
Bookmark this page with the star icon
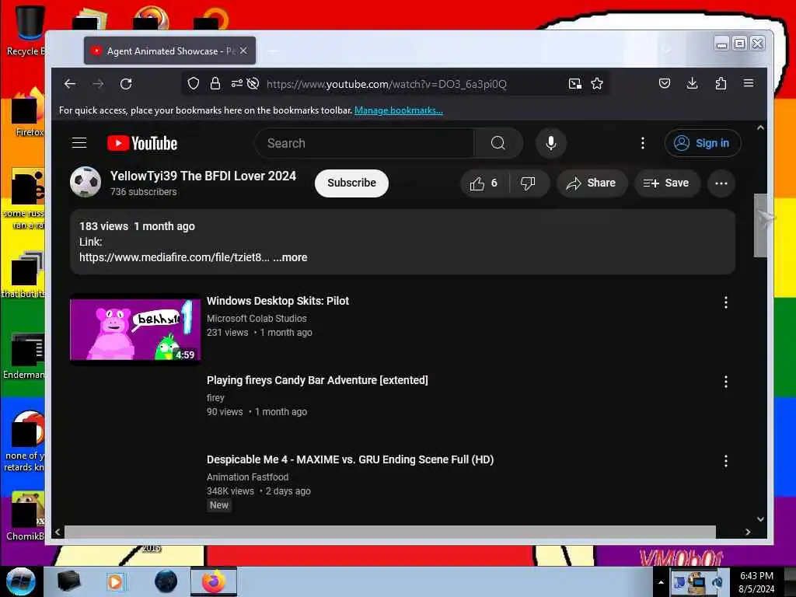tap(597, 84)
